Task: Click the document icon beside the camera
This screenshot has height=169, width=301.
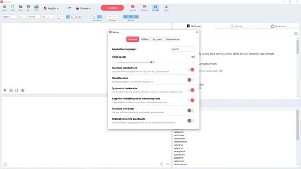Action: pos(17,90)
